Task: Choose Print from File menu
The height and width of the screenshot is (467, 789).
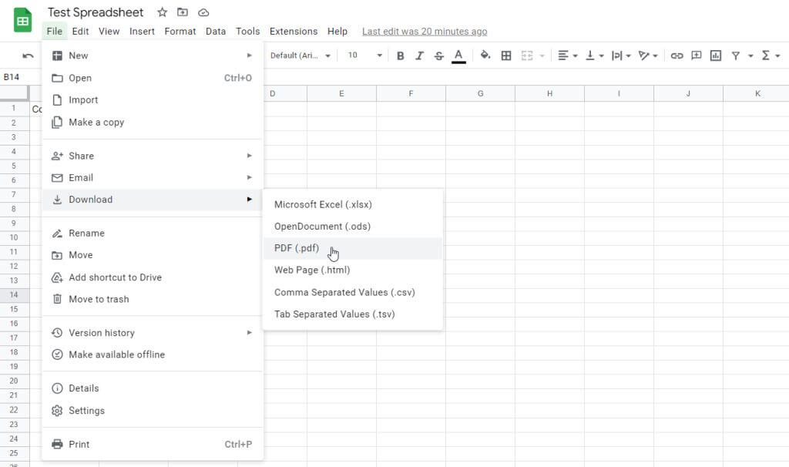Action: tap(153, 444)
